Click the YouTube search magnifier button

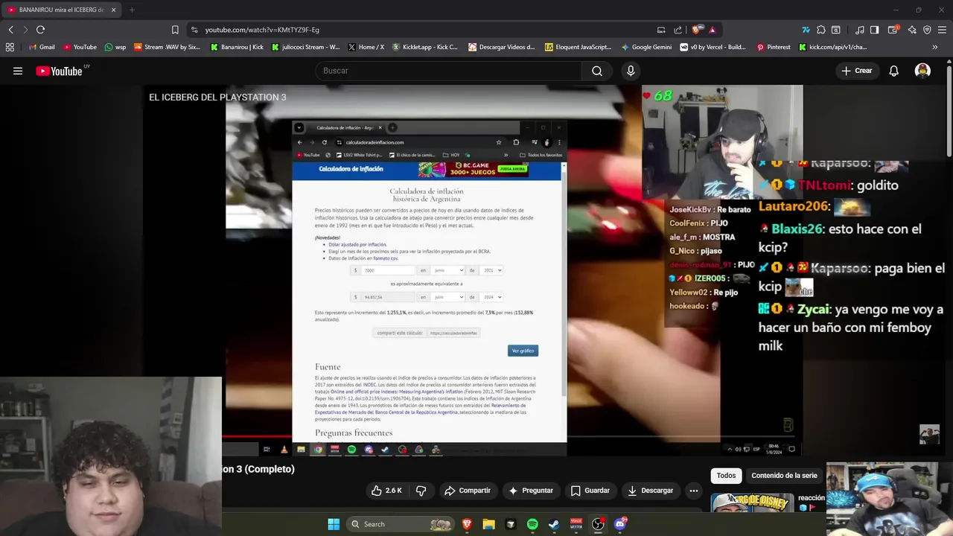[597, 71]
